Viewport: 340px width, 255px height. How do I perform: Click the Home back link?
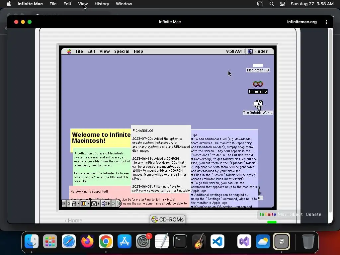[73, 220]
